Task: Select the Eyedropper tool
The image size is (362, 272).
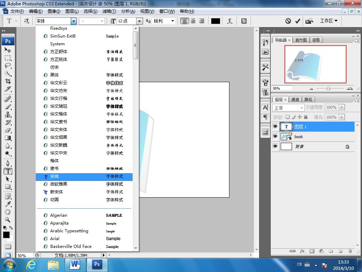Action: 8,204
